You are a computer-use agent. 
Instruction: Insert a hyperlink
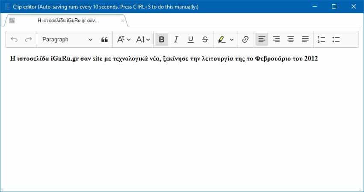[x=245, y=39]
